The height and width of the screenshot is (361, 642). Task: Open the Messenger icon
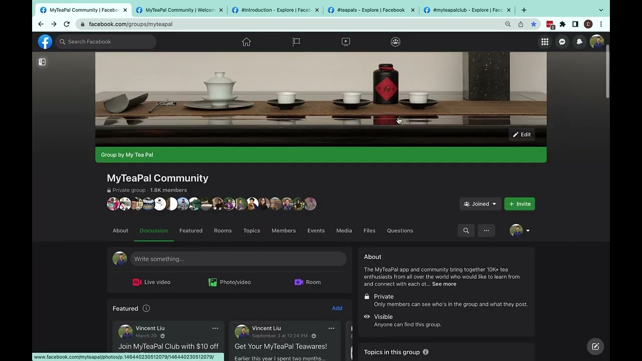pos(562,42)
